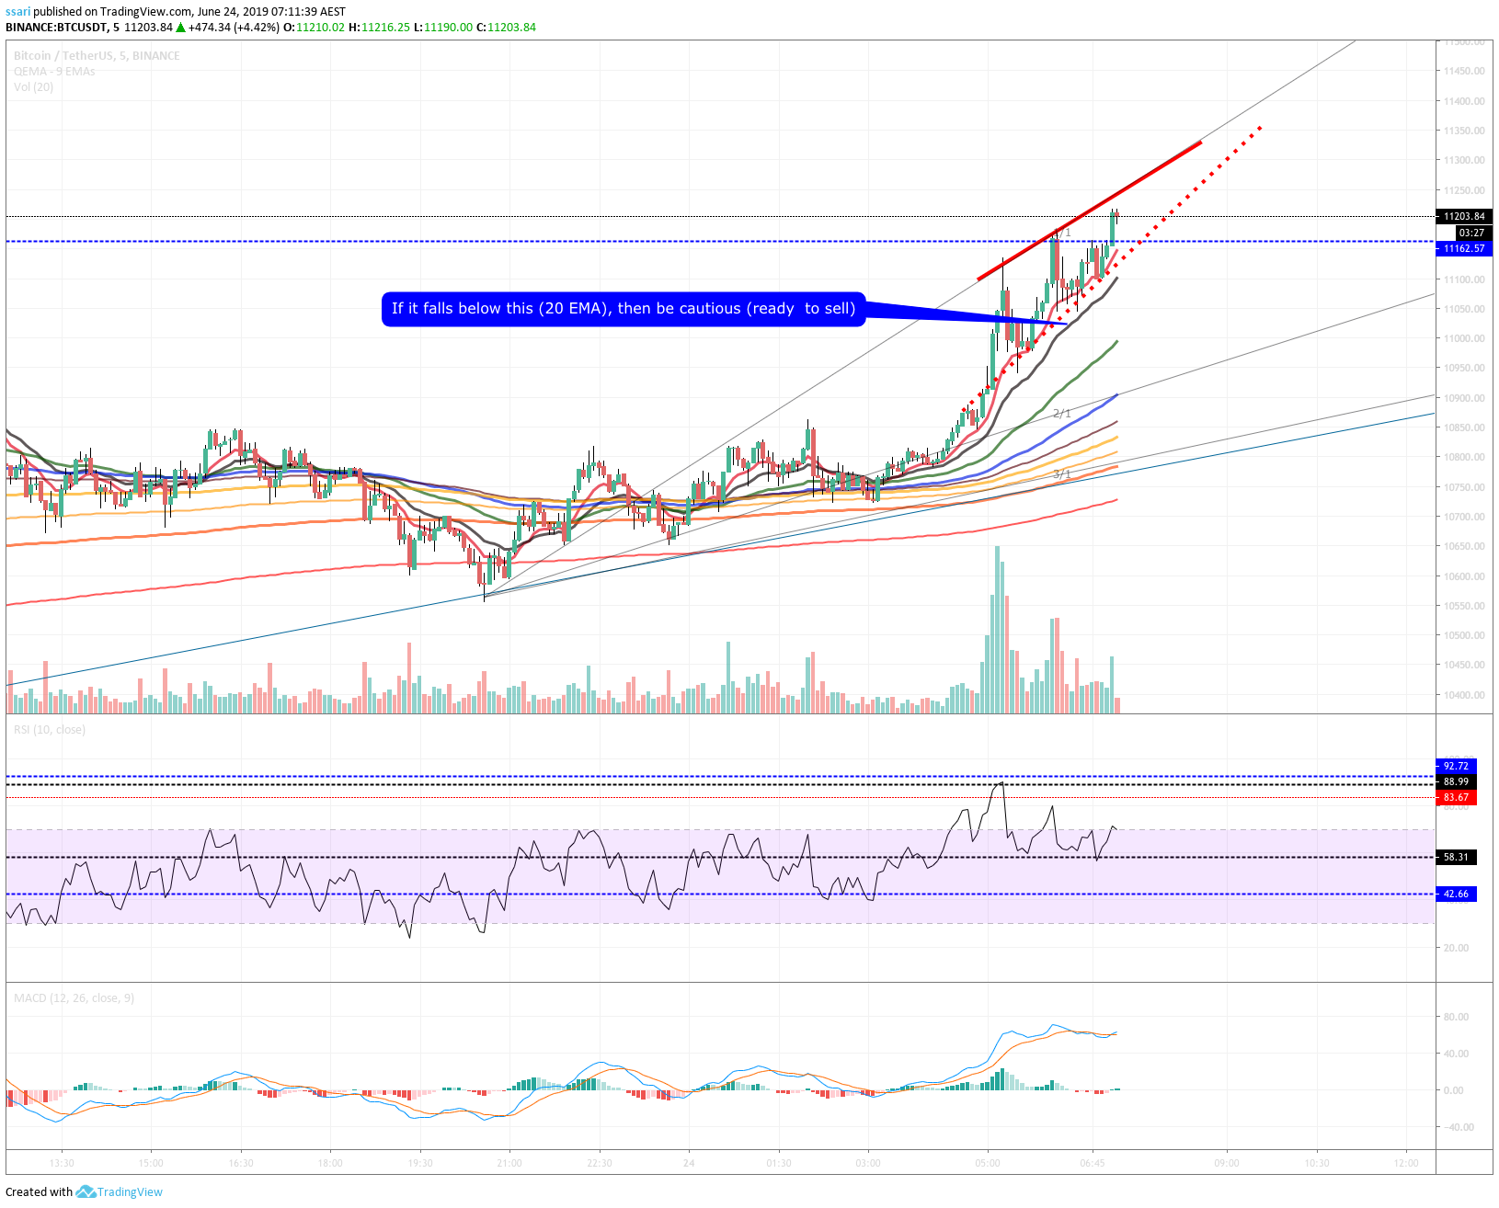
Task: Click the 10600.00 price axis tick
Action: (1464, 576)
